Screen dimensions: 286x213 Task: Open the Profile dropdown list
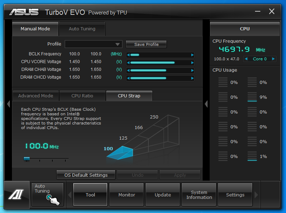(x=94, y=44)
